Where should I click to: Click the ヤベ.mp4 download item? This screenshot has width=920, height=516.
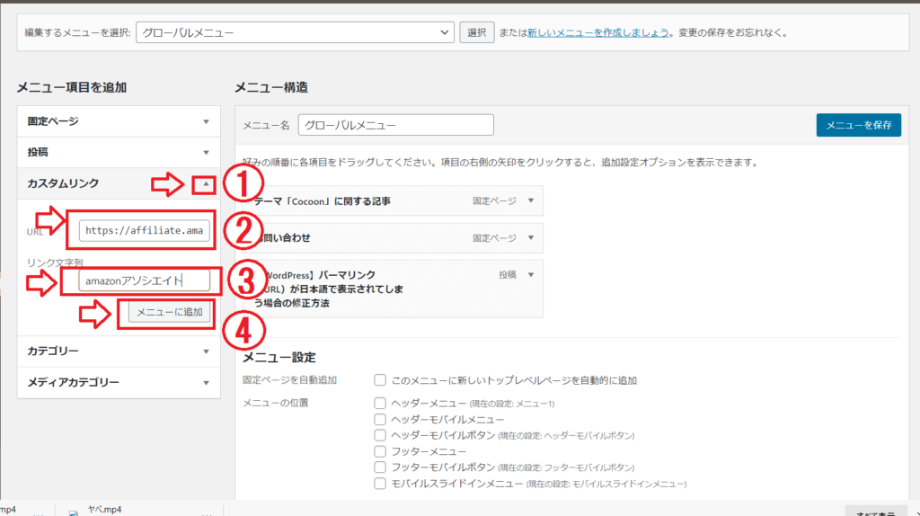click(x=104, y=510)
